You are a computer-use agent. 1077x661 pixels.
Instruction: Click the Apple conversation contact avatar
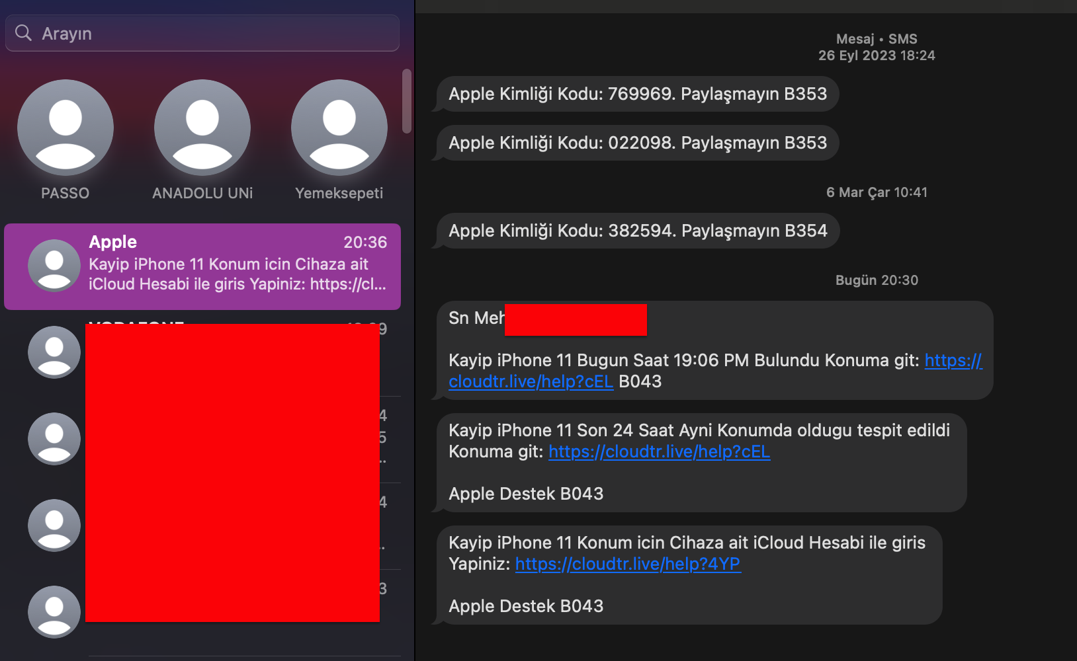coord(54,266)
